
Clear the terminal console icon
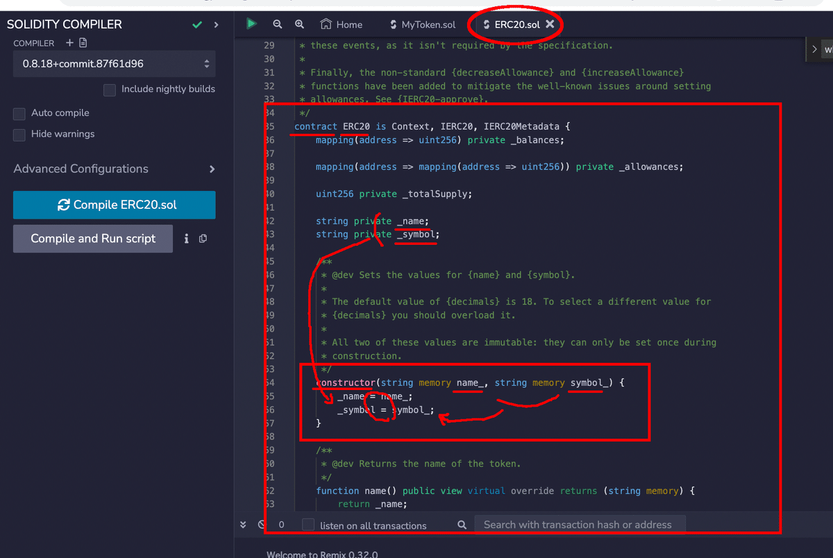point(262,525)
